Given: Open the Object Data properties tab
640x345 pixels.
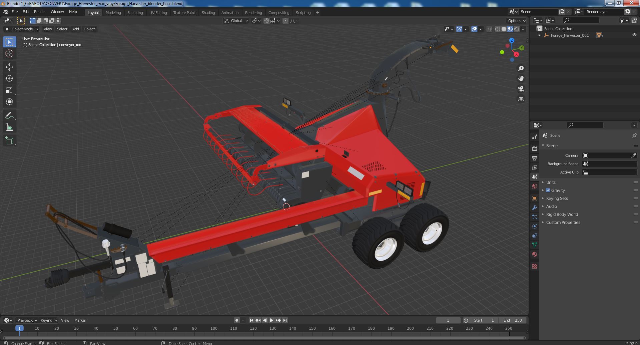Looking at the screenshot, I should pyautogui.click(x=535, y=245).
